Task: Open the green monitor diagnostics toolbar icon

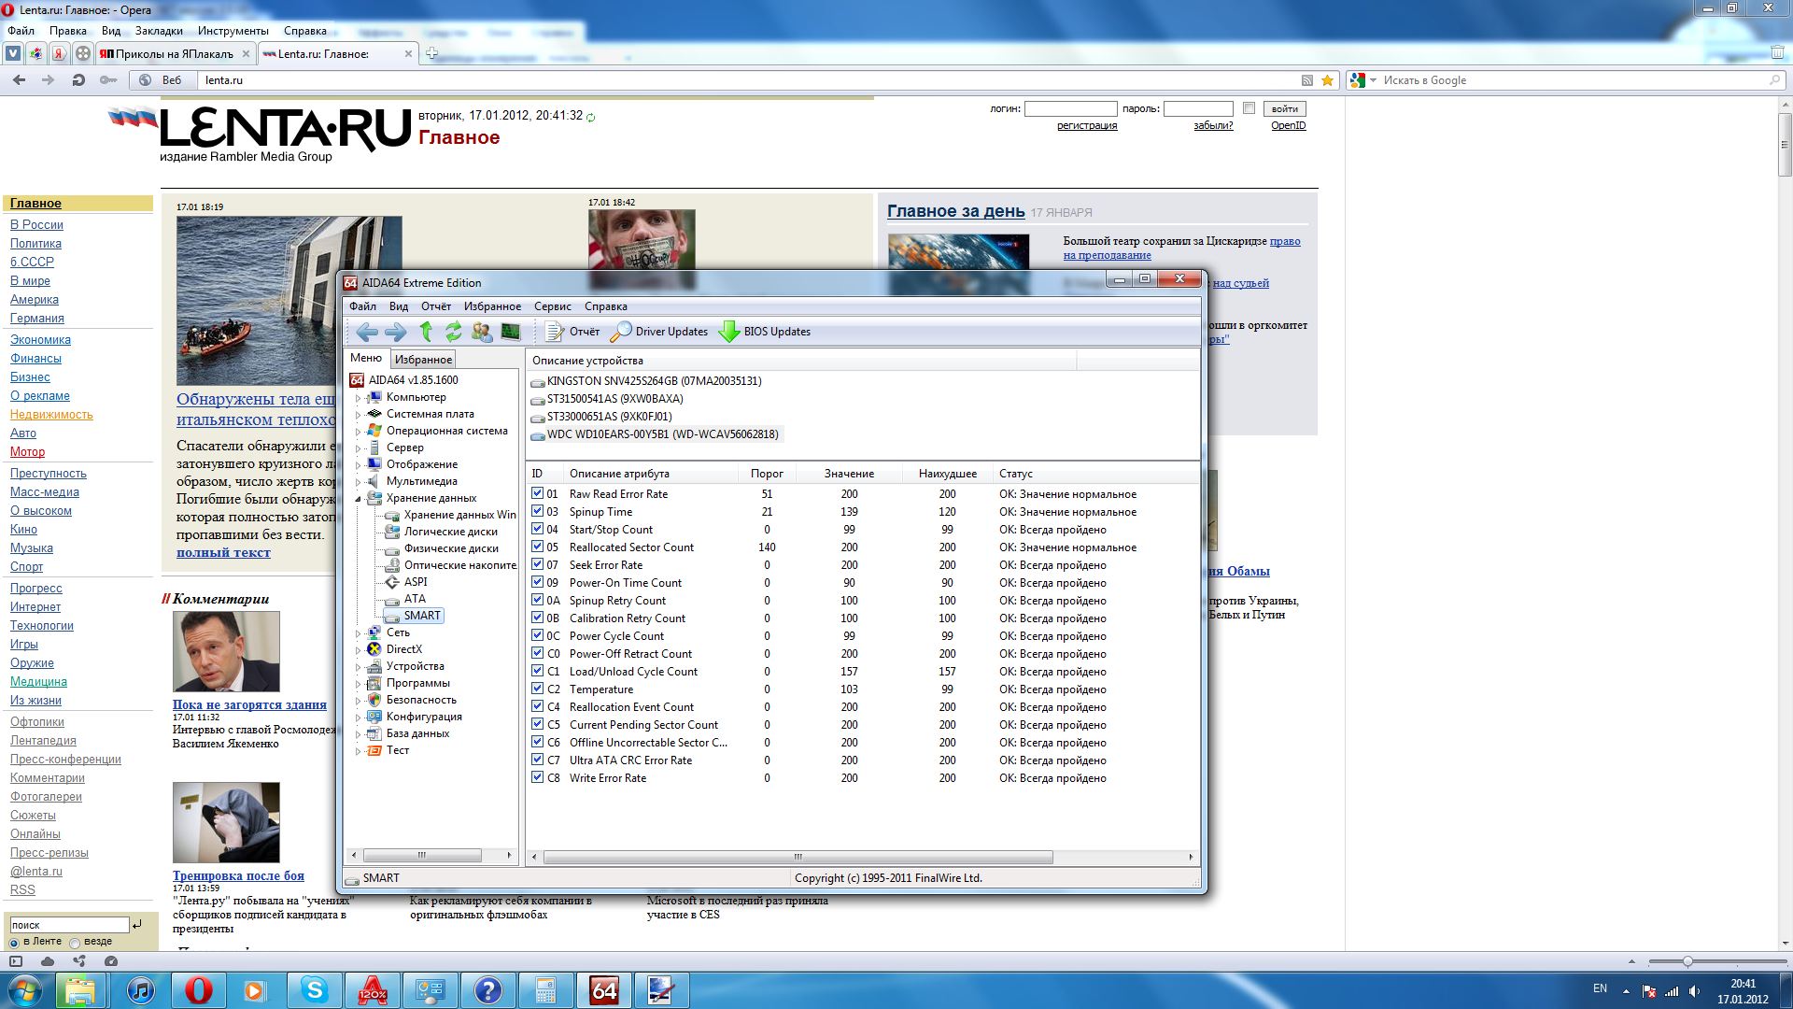Action: (x=511, y=332)
